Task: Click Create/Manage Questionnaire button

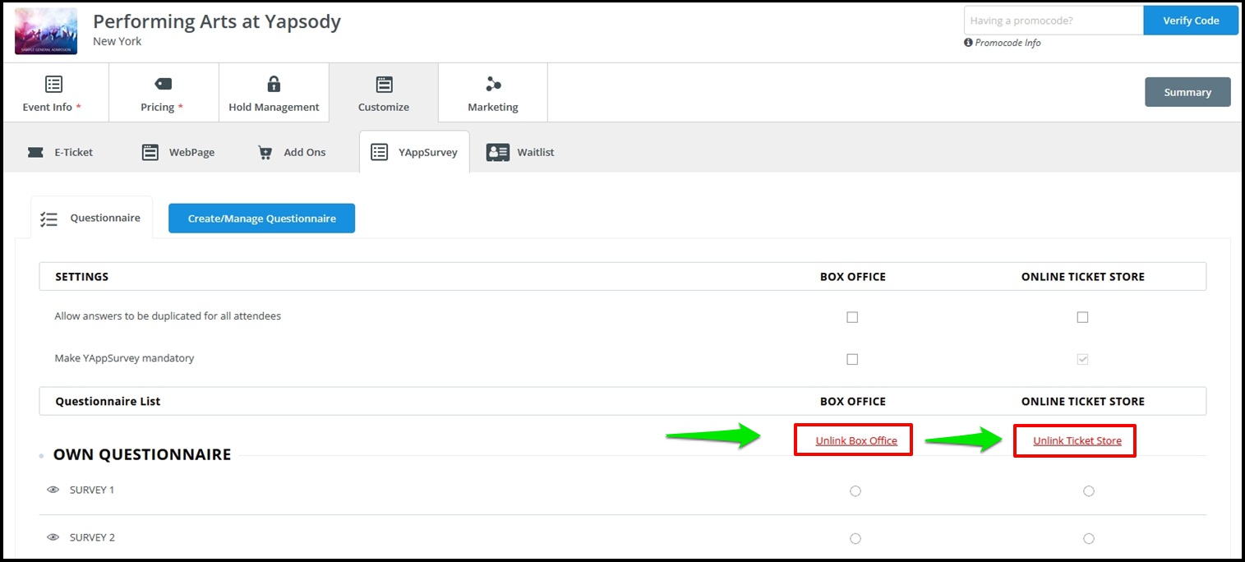Action: (x=261, y=219)
